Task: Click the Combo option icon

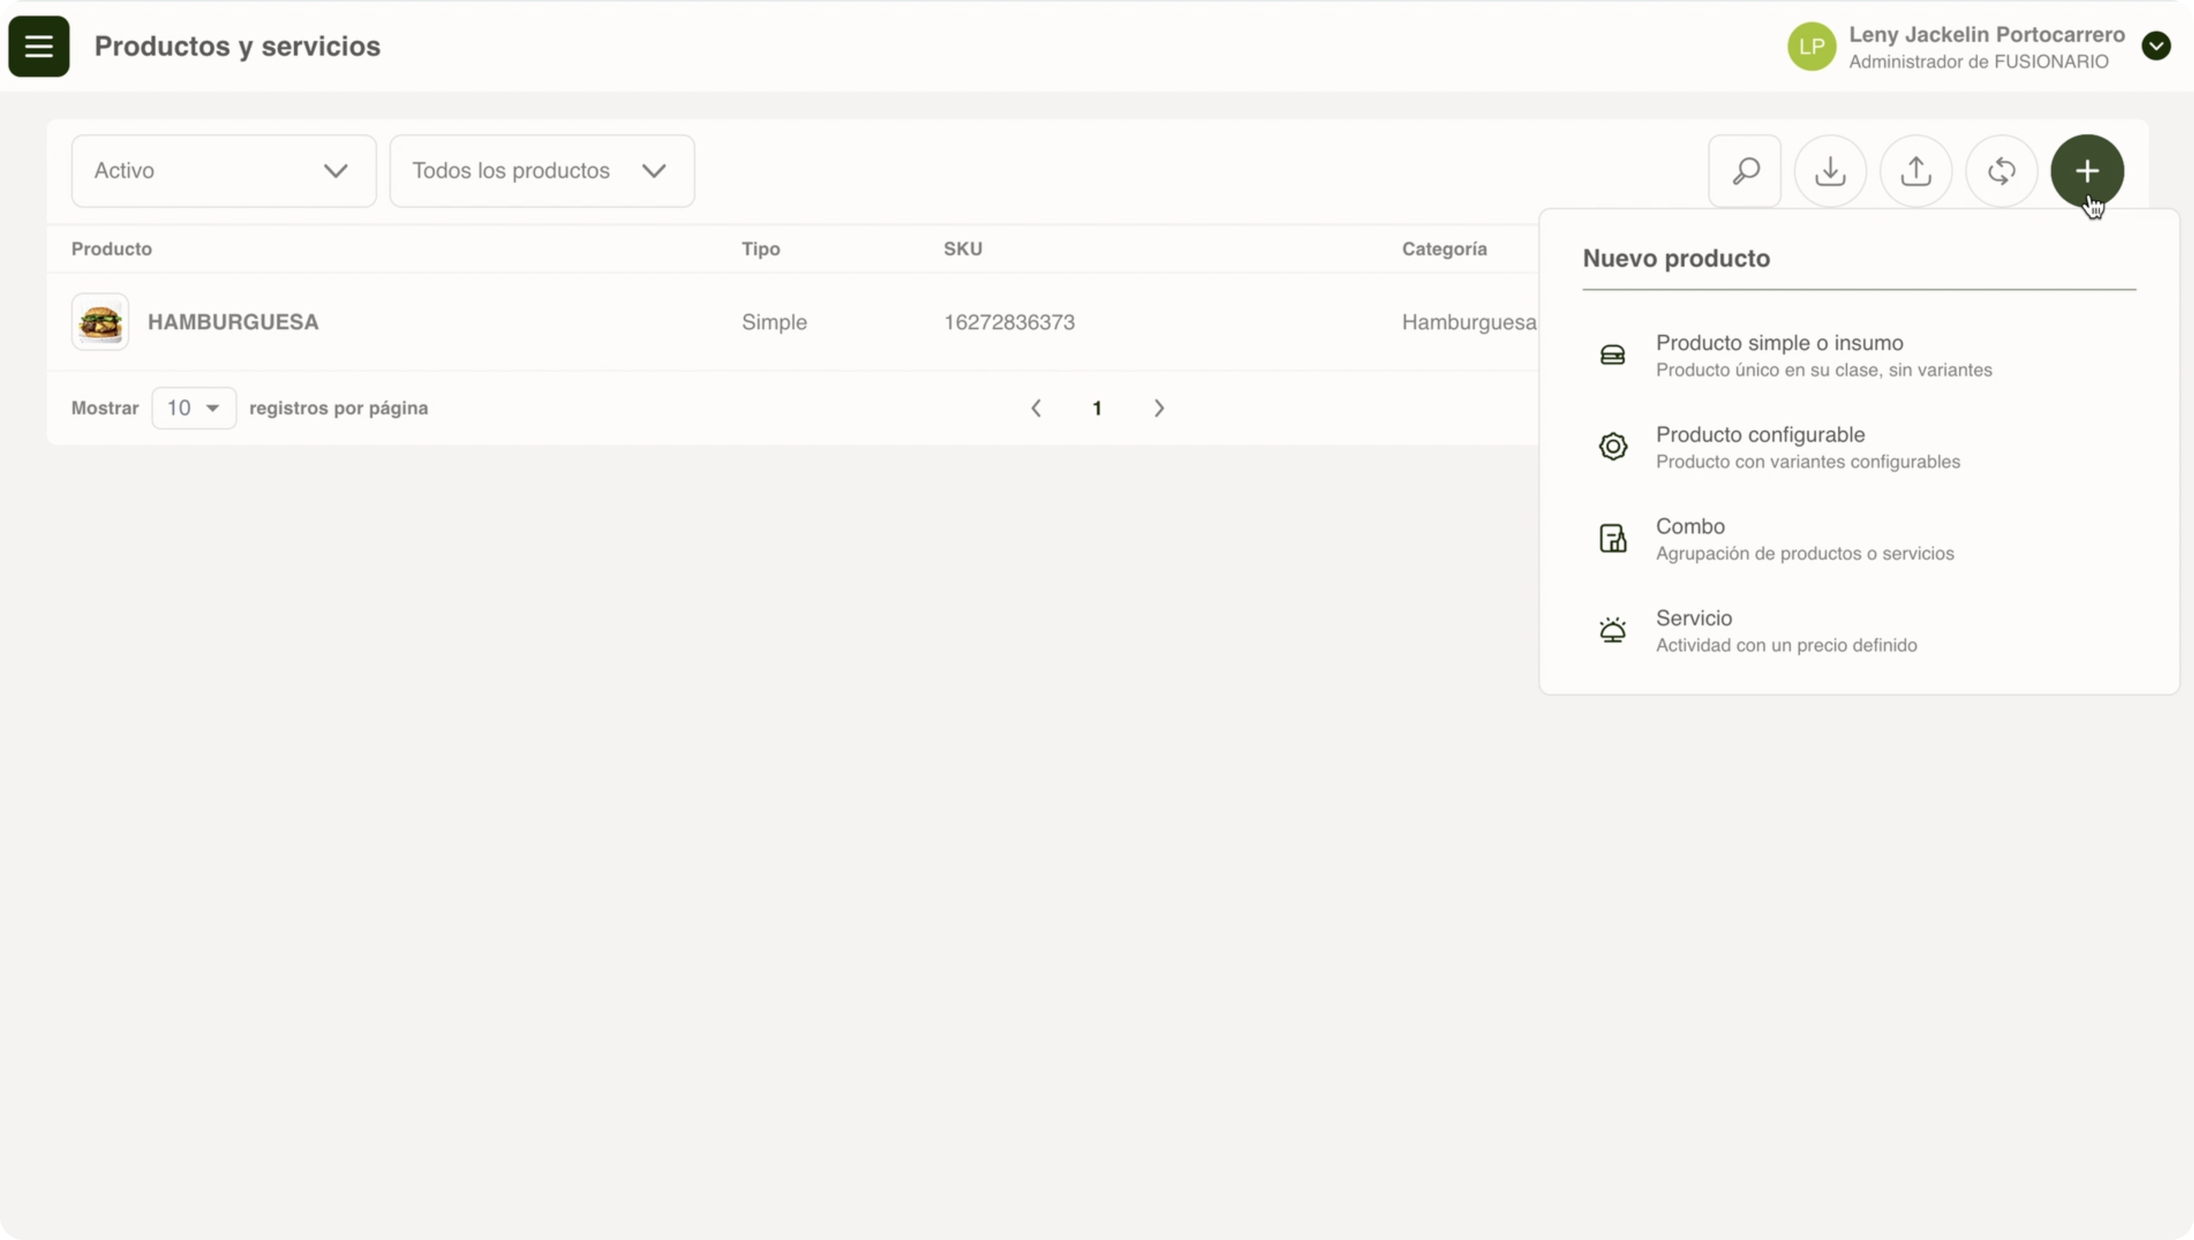Action: (x=1613, y=538)
